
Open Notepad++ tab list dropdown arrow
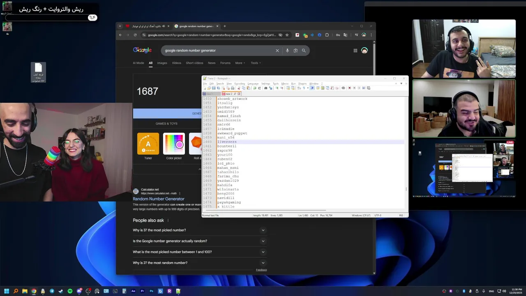pyautogui.click(x=401, y=83)
